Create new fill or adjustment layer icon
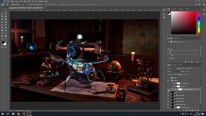Screen dimensions: 206x116 pos(189,110)
